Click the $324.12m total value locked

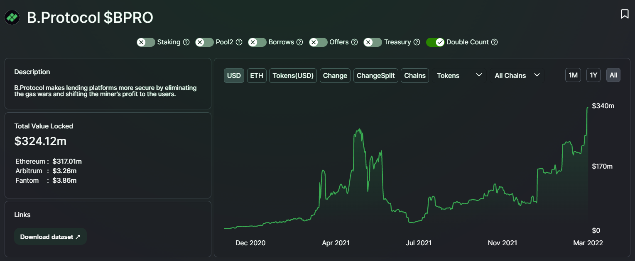(40, 141)
